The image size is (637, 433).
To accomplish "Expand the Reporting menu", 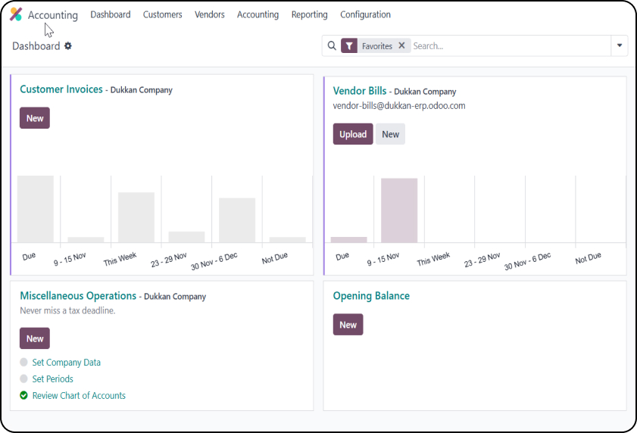I will click(309, 14).
